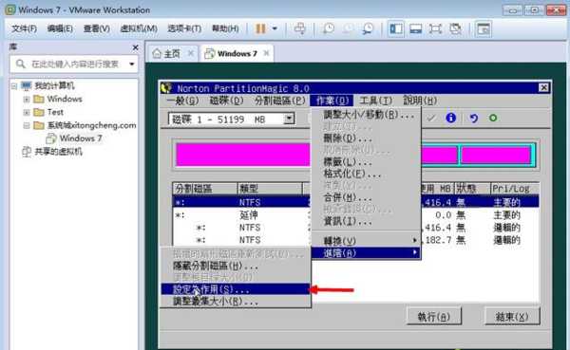Screen dimensions: 570x350
Task: Select the Test folder in the library
Action: coord(54,112)
